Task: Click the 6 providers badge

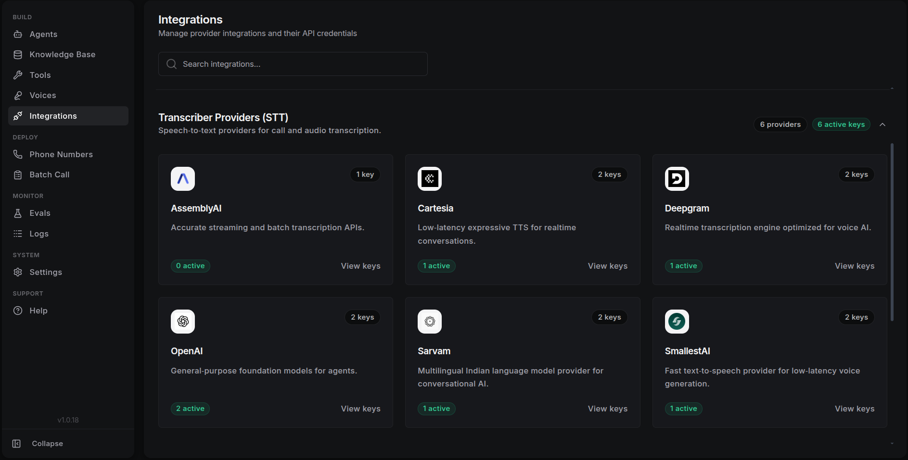Action: [x=780, y=124]
